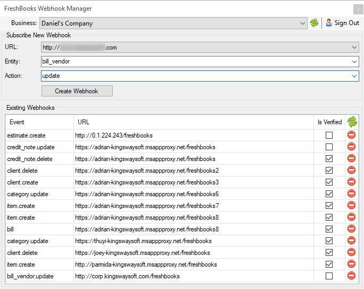Expand the URL combo box arrow
Image resolution: width=364 pixels, height=289 pixels.
coord(354,47)
